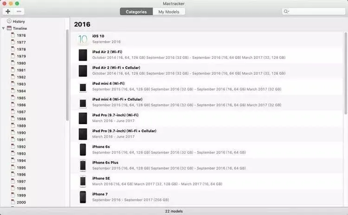348x215 pixels.
Task: Click the iPhone 6s Plus device icon
Action: 83,165
